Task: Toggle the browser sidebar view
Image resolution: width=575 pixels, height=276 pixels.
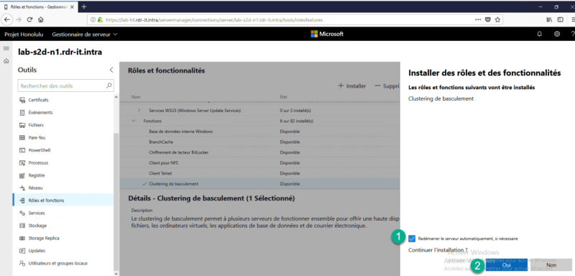Action: click(561, 20)
